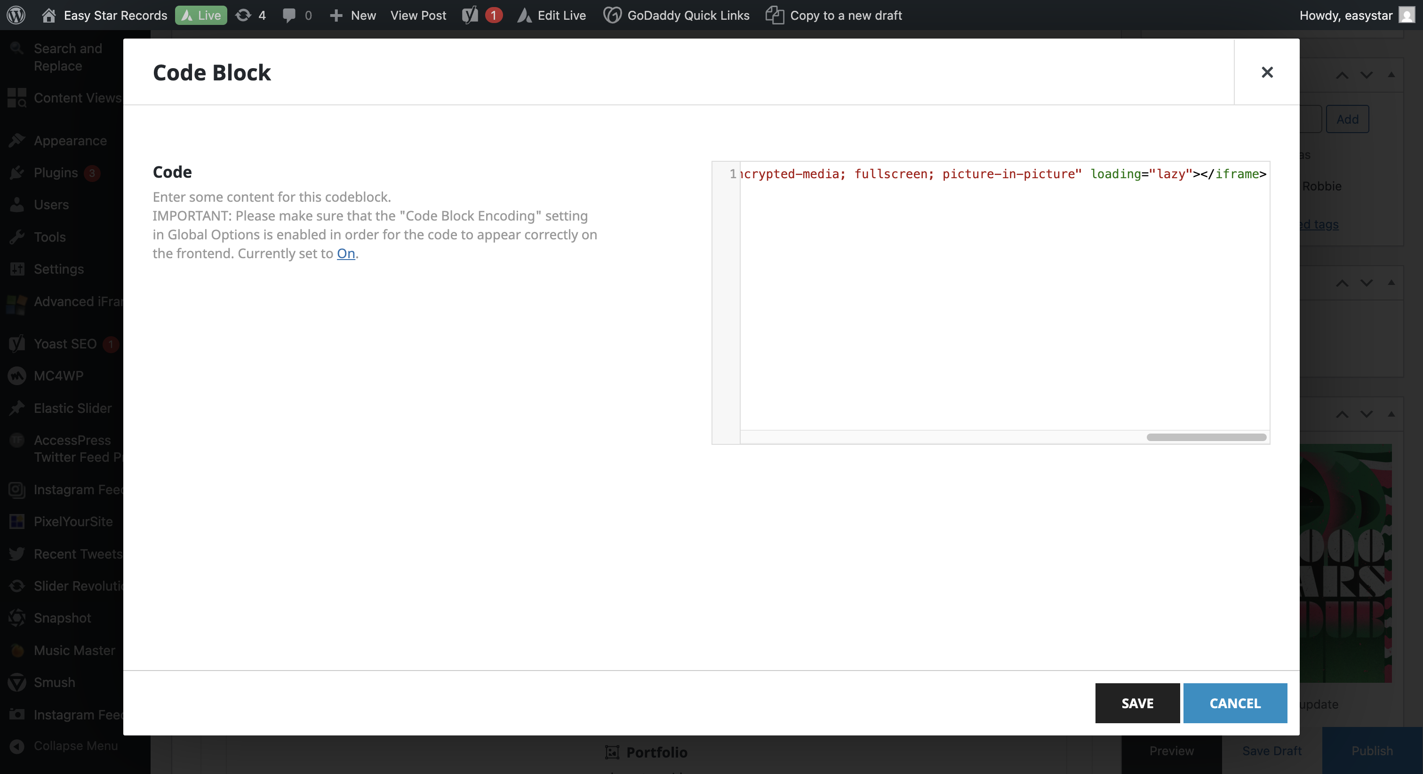Click the WordPress logo icon

tap(16, 15)
